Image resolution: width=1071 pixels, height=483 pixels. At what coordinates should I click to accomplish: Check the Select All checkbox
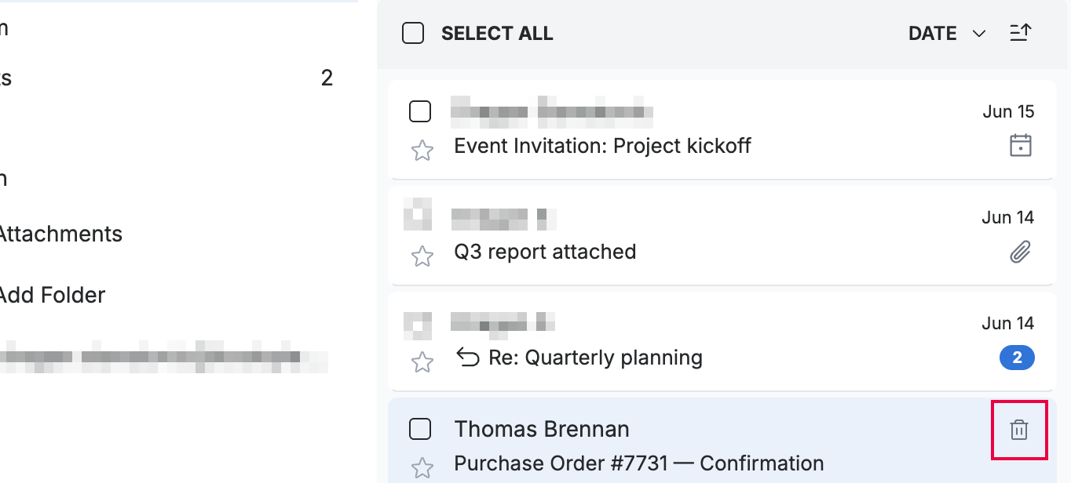[413, 33]
